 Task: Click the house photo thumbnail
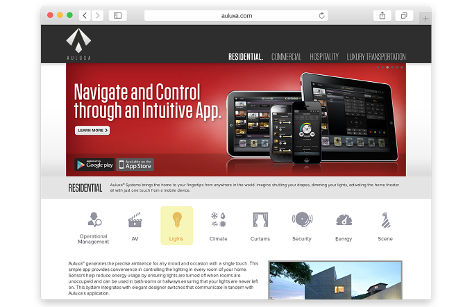(x=335, y=280)
